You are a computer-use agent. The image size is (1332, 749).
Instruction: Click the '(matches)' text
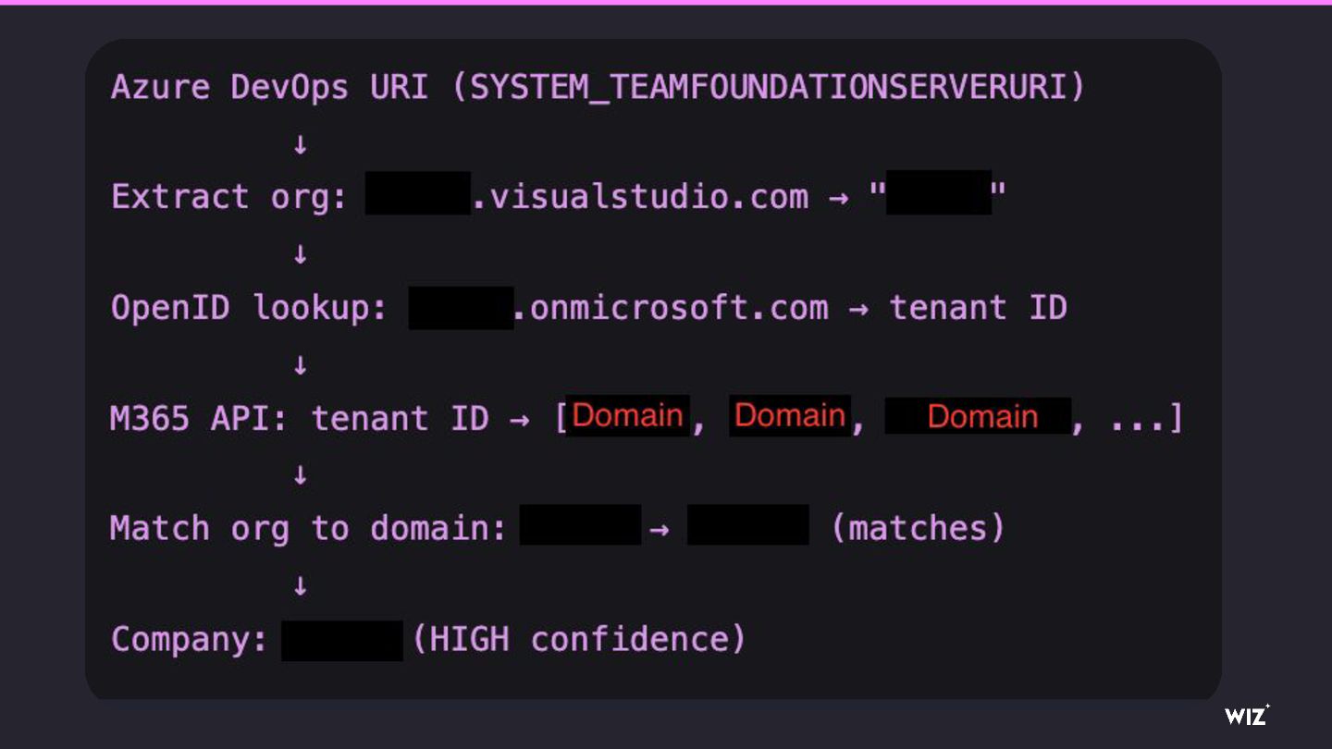[x=918, y=529]
